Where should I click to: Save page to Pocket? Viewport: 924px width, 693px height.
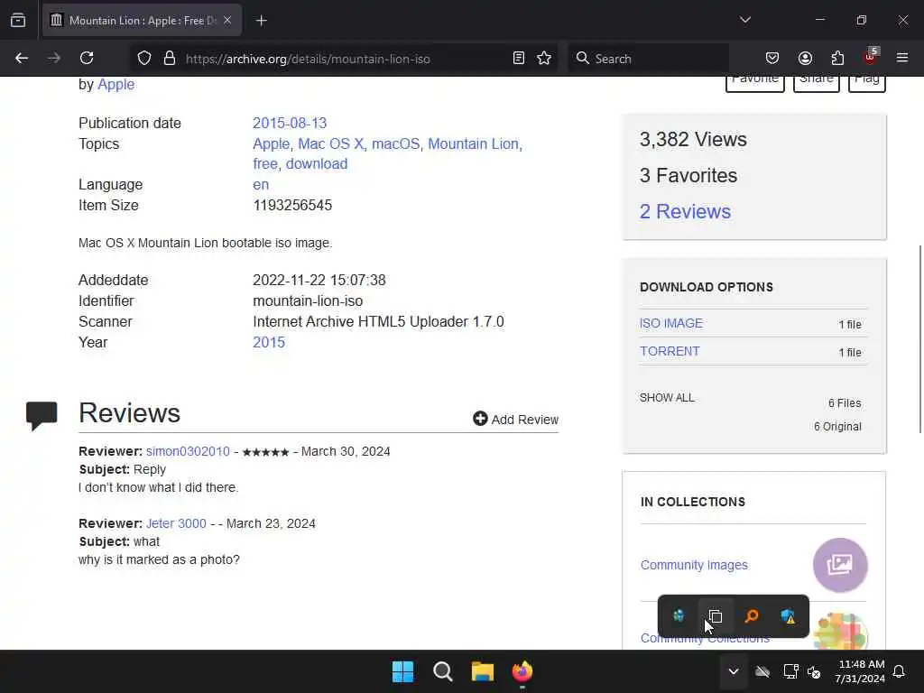772,58
